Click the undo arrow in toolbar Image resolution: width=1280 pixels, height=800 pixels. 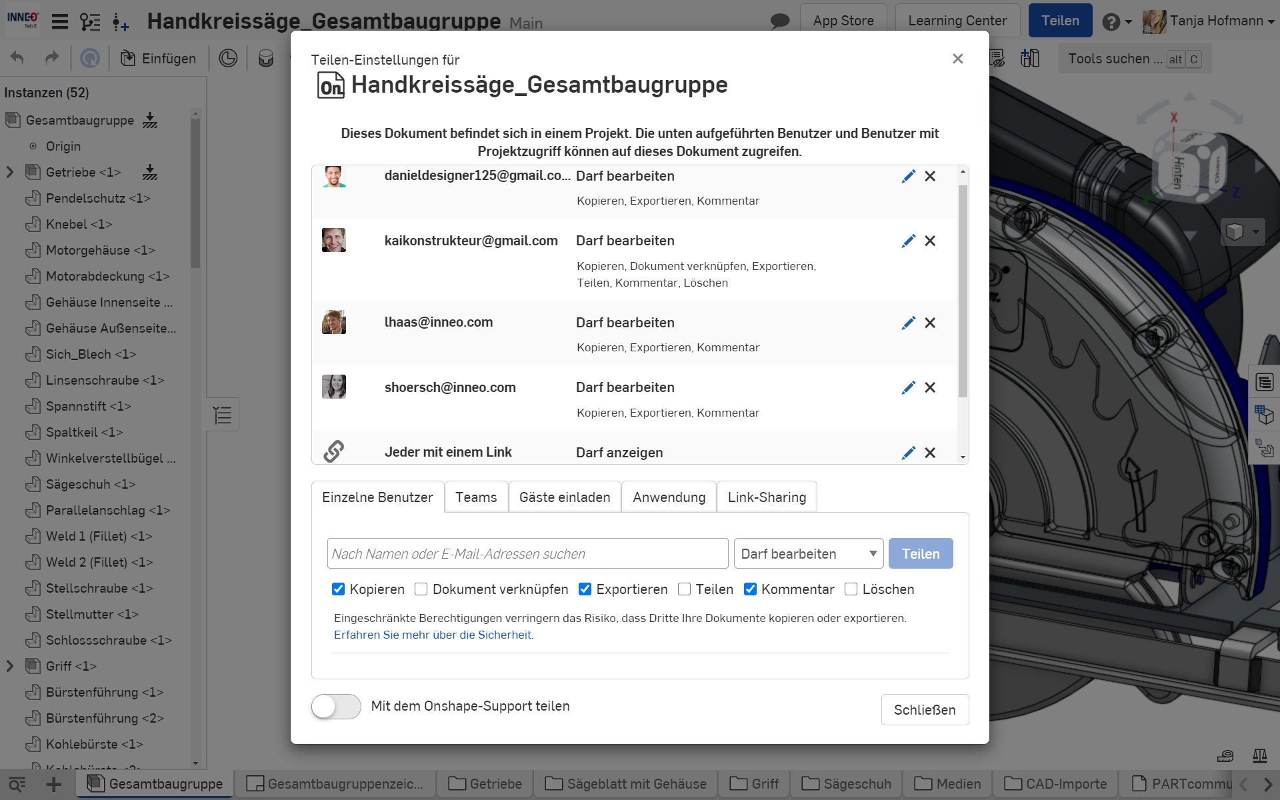[18, 59]
